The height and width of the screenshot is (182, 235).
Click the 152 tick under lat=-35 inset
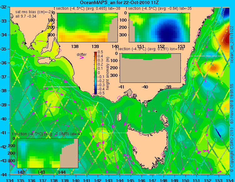click(x=161, y=46)
